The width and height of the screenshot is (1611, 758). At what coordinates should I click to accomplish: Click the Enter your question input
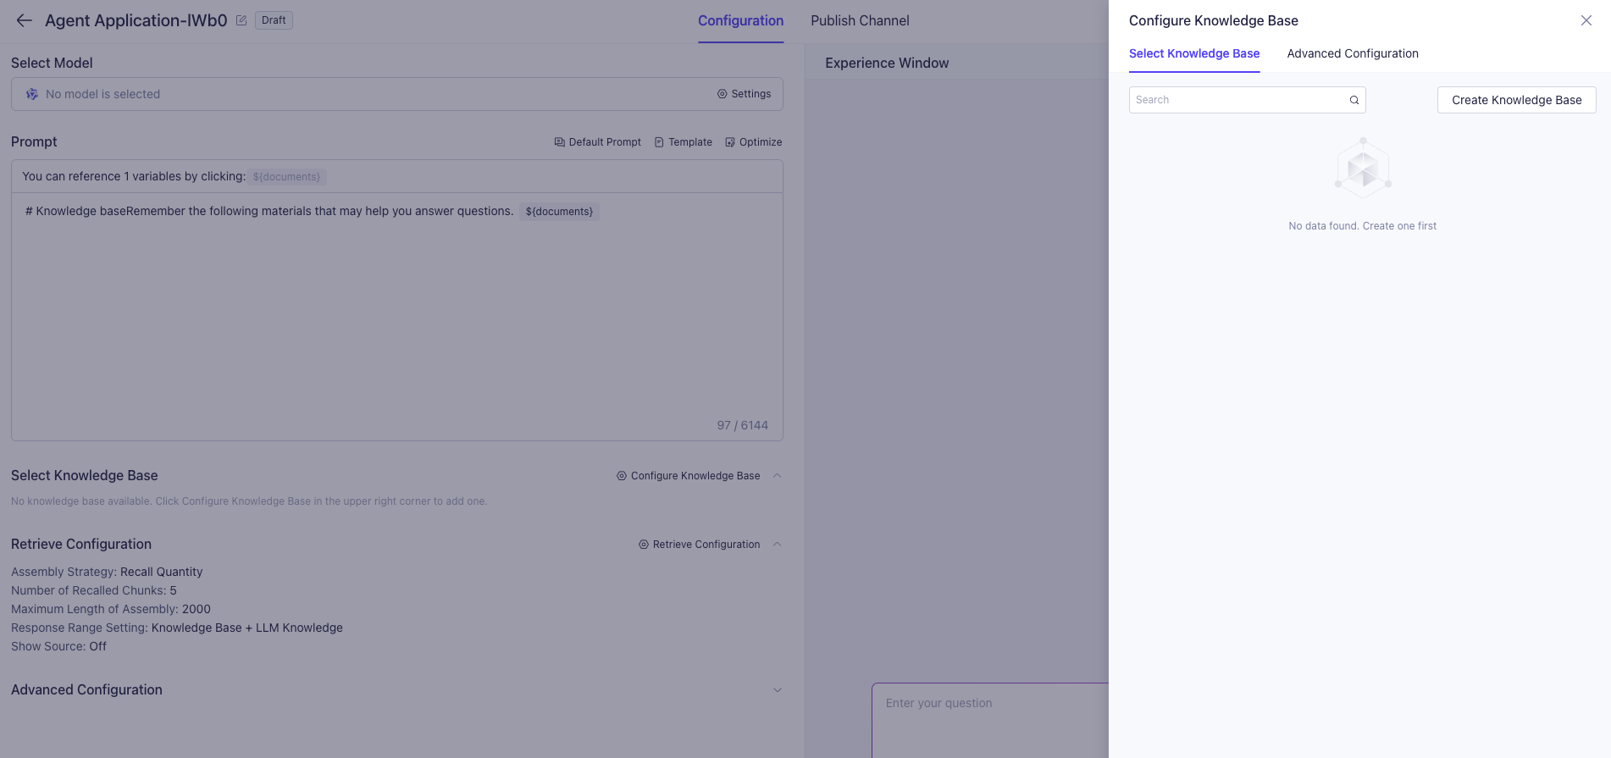tap(990, 720)
